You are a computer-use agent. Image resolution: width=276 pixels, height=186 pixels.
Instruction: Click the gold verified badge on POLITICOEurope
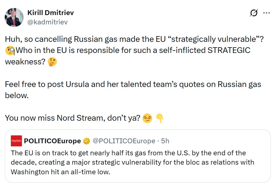coord(86,141)
